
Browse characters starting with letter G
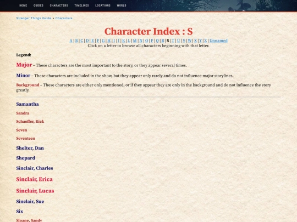[103, 41]
